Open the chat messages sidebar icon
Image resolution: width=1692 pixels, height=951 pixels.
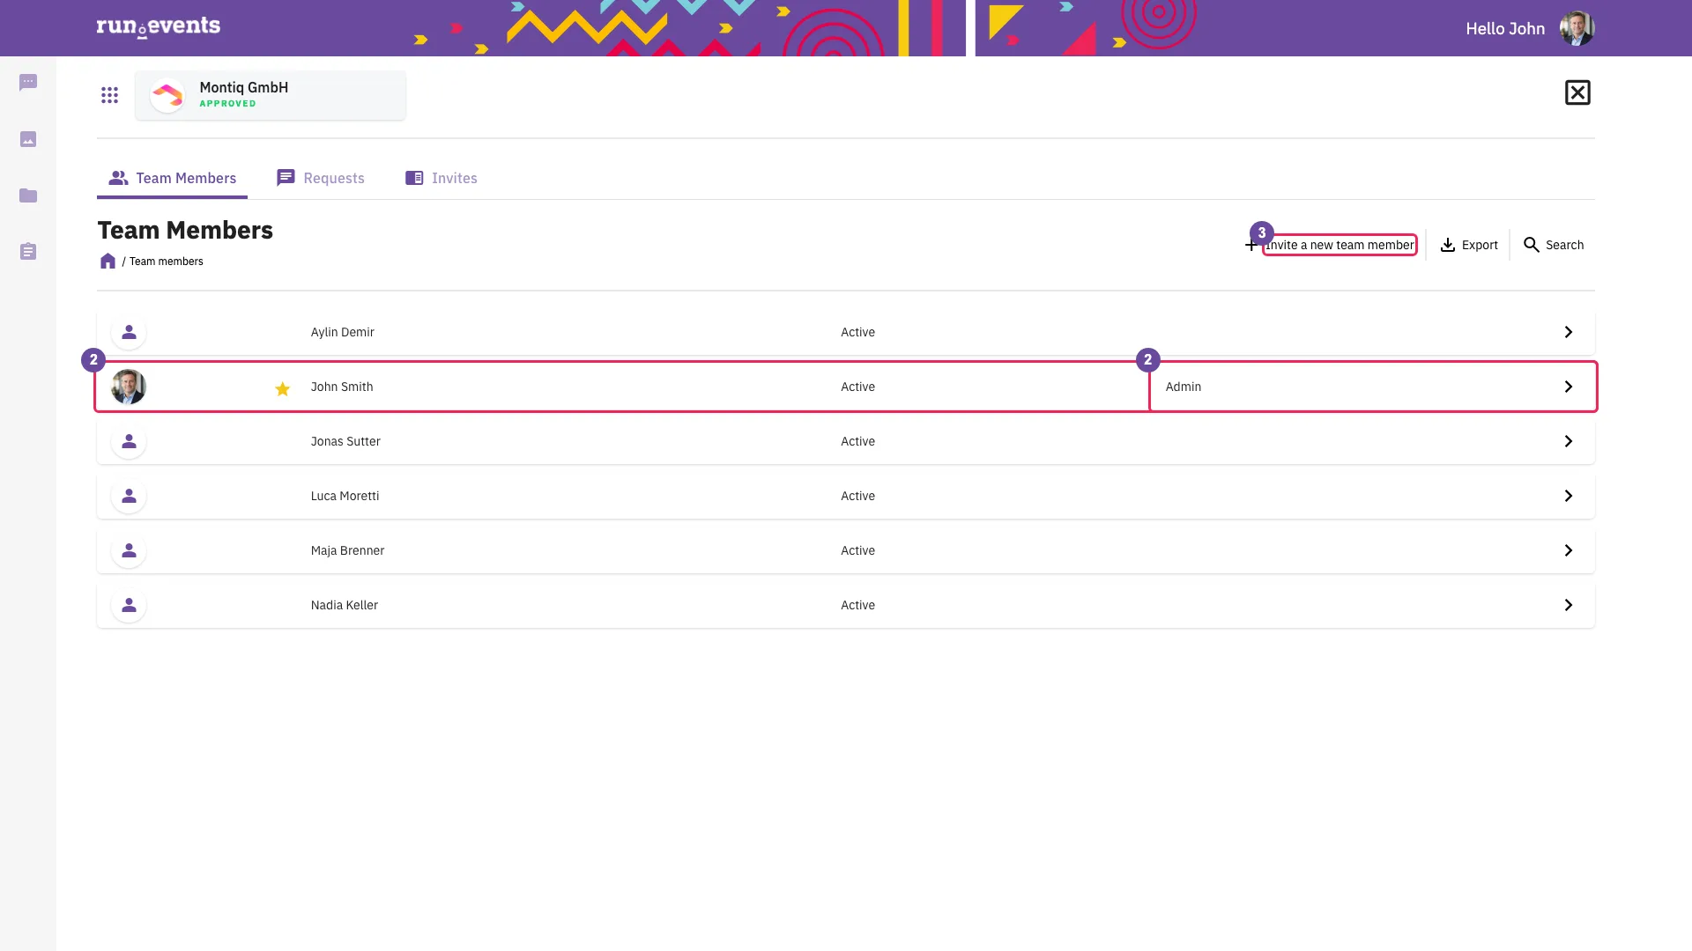pos(28,83)
